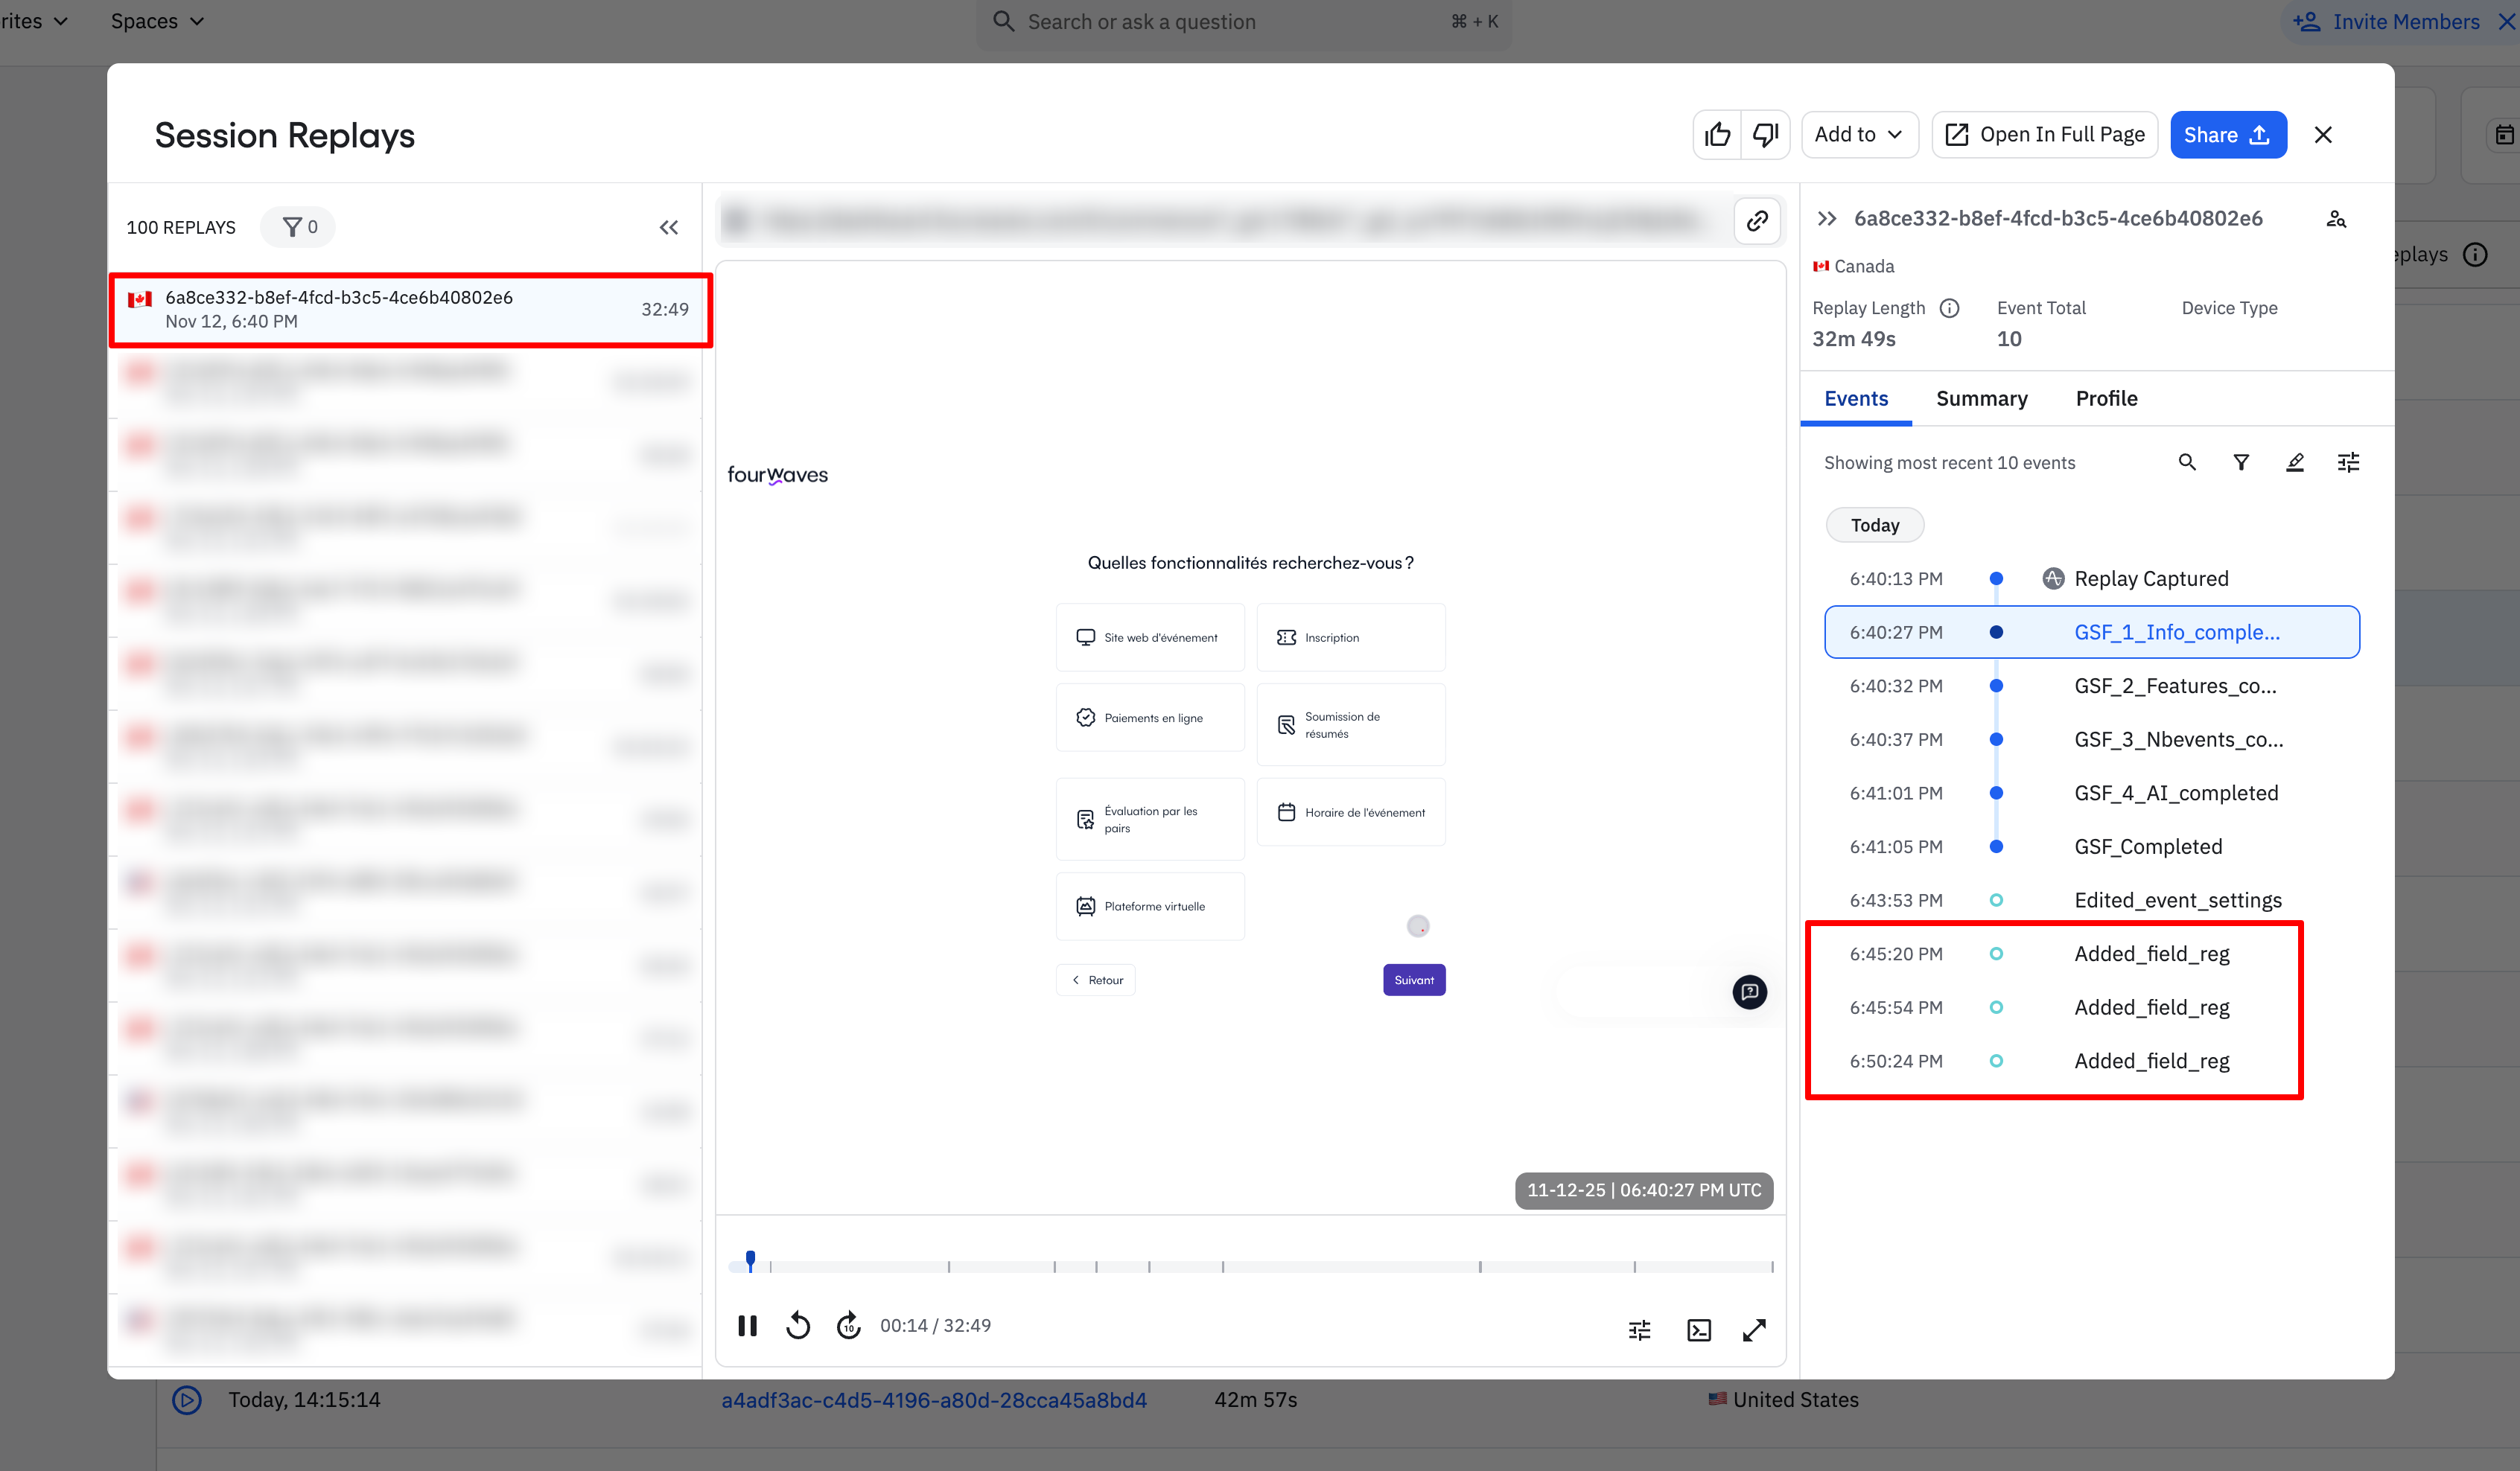Click Open In Full Page button

coord(2044,135)
